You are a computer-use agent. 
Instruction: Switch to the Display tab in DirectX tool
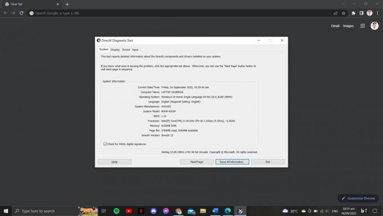(x=115, y=50)
